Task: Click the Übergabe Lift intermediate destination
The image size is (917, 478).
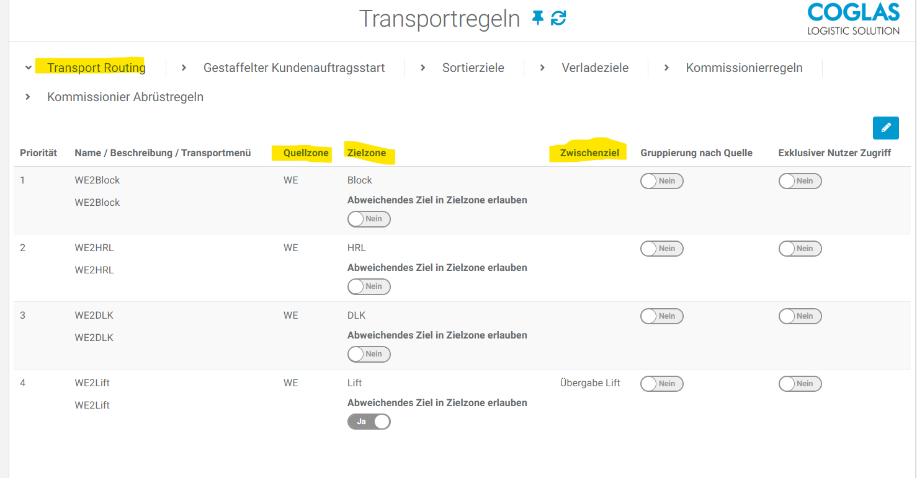Action: (590, 383)
